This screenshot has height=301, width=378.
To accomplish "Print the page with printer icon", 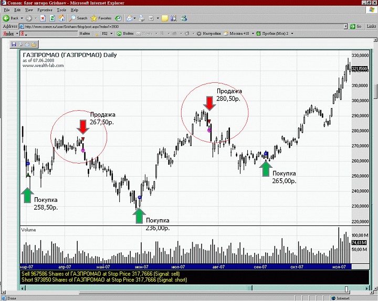I will pyautogui.click(x=142, y=18).
